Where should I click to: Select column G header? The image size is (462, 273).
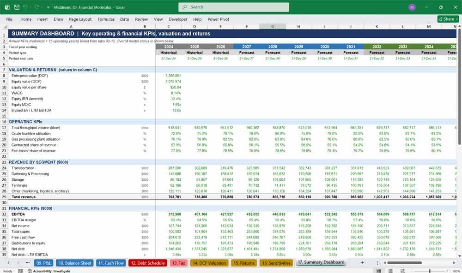[273, 27]
